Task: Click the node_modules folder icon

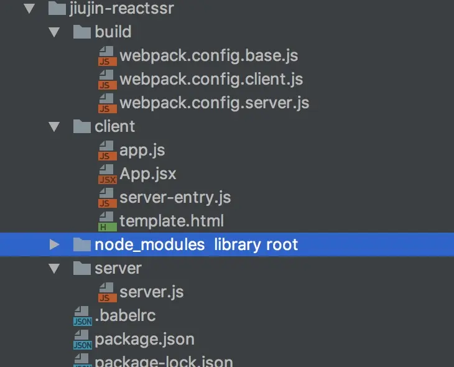Action: 82,244
